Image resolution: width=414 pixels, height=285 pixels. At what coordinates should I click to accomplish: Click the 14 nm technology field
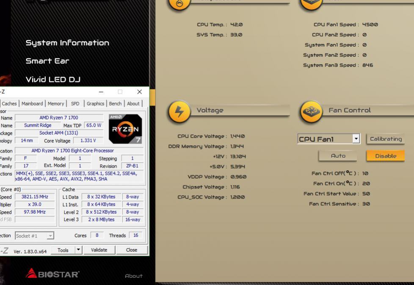[27, 141]
